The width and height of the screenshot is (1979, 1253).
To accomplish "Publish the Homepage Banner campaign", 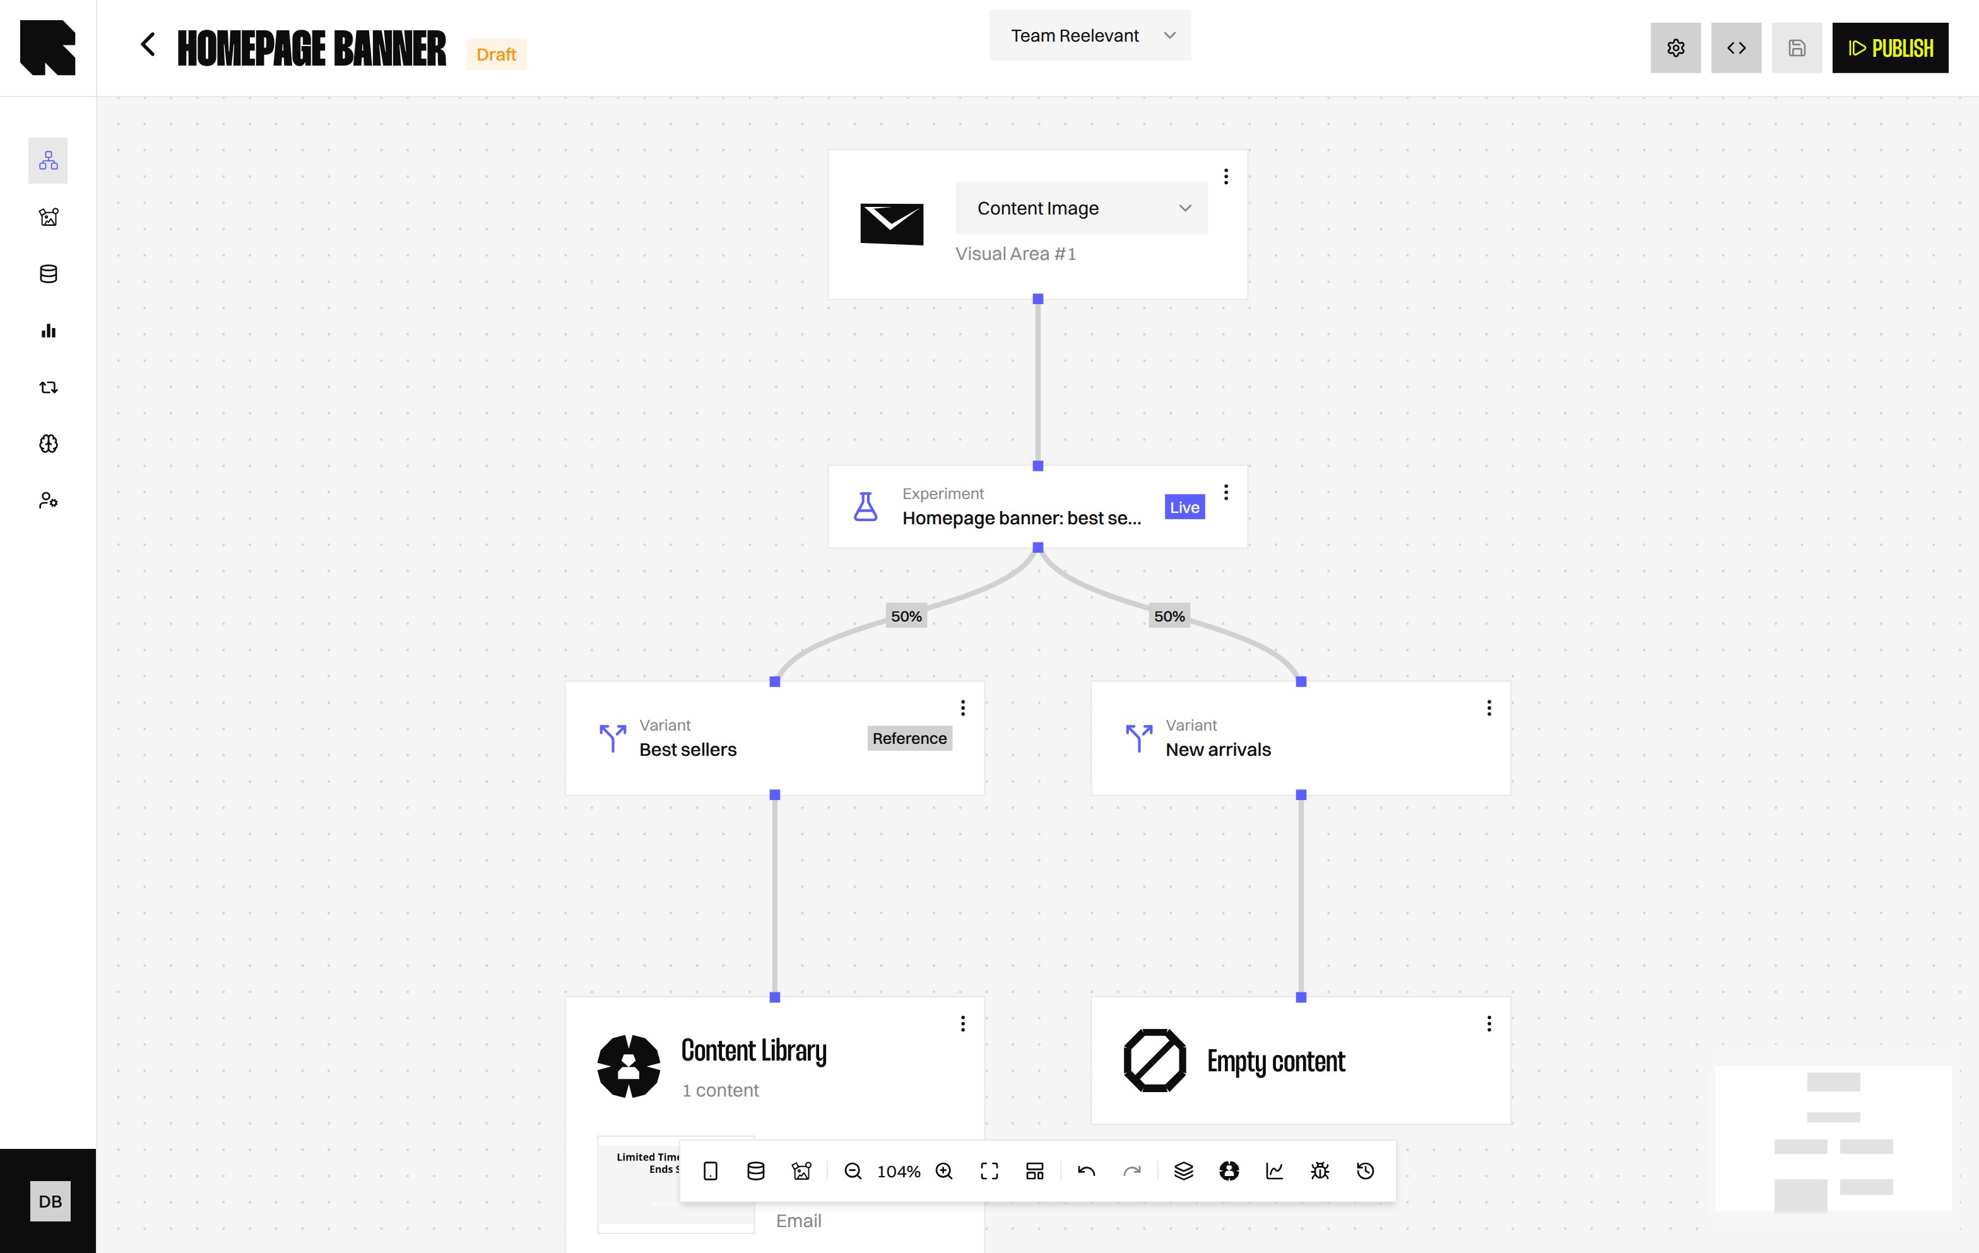I will click(1890, 48).
